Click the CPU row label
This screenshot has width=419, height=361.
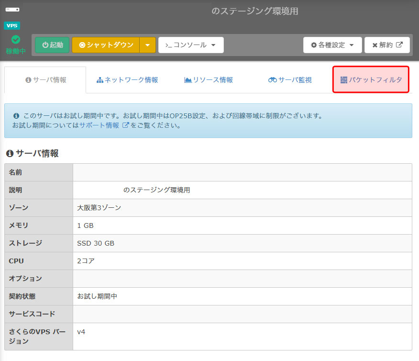click(16, 261)
